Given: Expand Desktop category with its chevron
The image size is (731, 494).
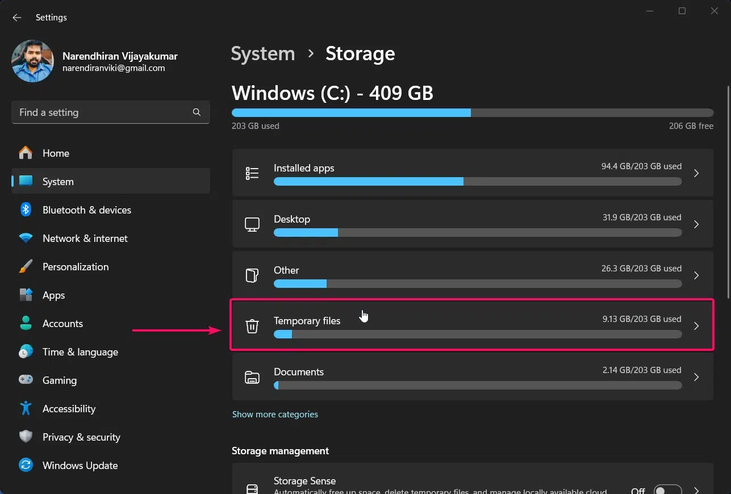Looking at the screenshot, I should click(x=696, y=224).
